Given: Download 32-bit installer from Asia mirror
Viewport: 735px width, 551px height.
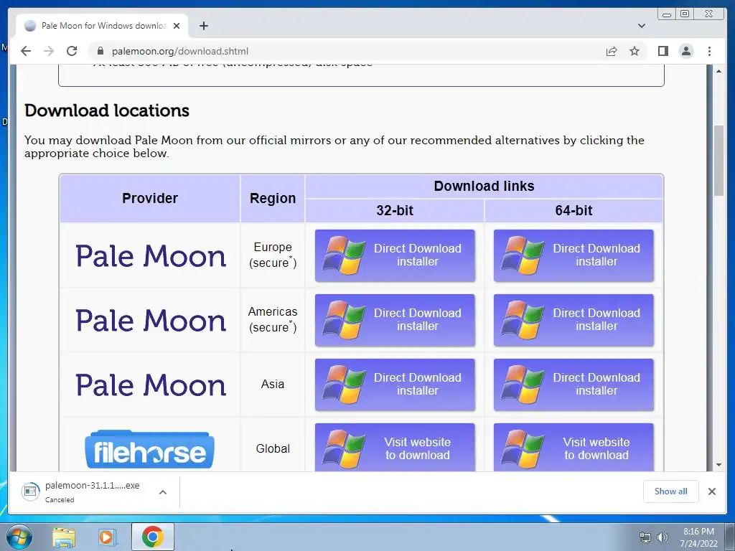Looking at the screenshot, I should [x=395, y=385].
